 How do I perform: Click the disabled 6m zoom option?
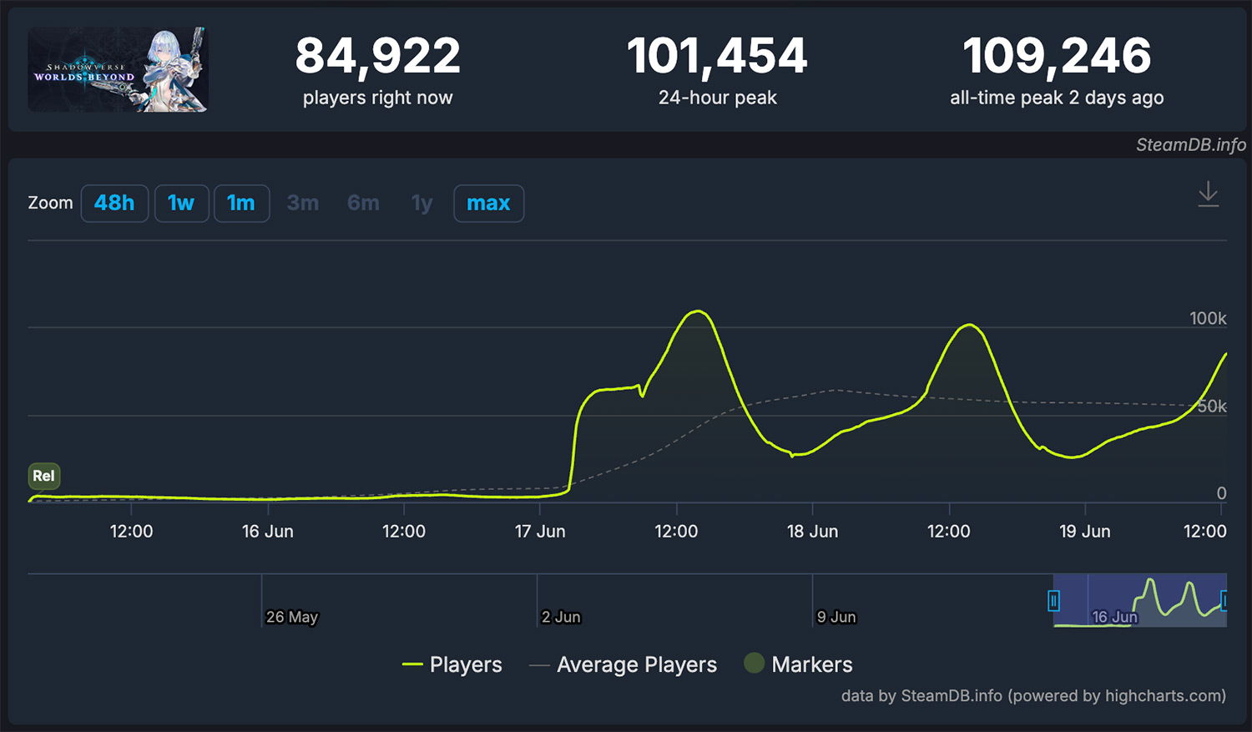[x=363, y=204]
